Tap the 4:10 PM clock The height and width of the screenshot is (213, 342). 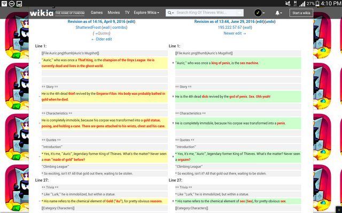(x=331, y=3)
